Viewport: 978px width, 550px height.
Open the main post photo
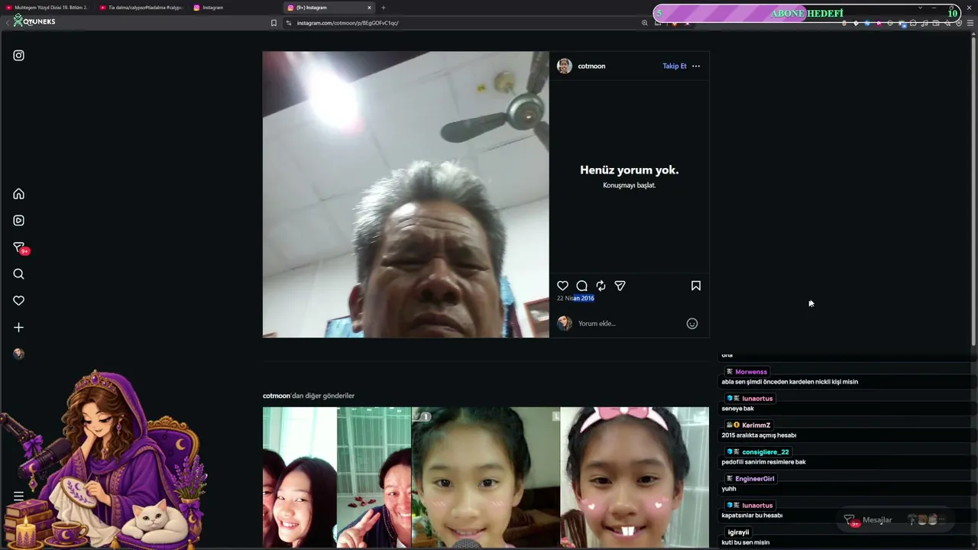[406, 195]
